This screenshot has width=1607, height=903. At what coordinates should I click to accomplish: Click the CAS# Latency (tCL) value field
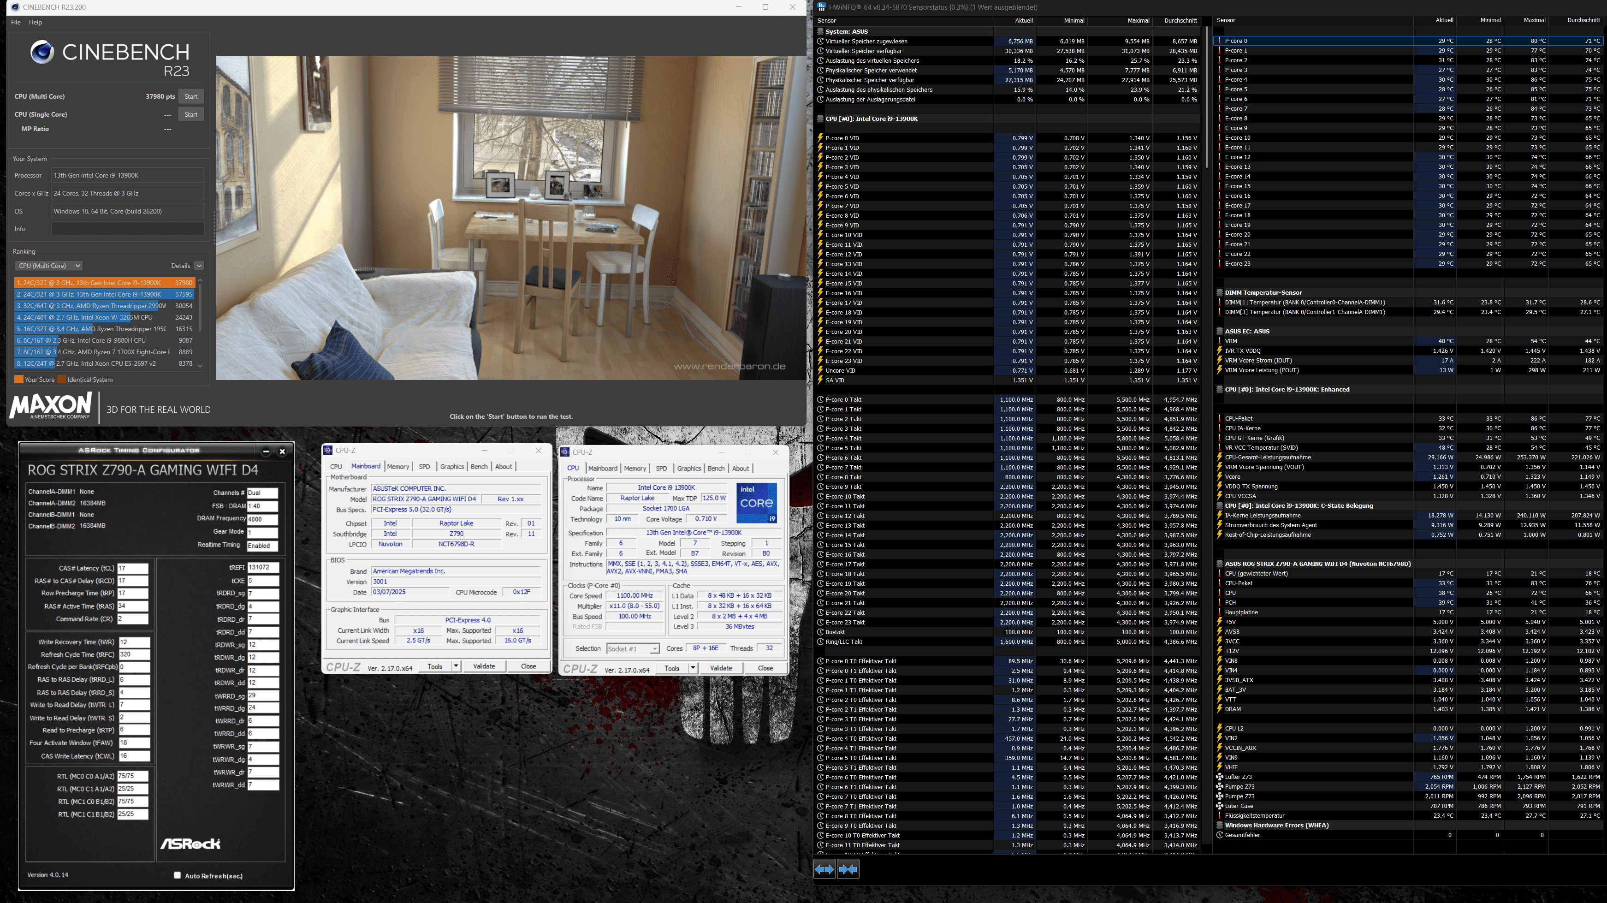[x=133, y=569]
